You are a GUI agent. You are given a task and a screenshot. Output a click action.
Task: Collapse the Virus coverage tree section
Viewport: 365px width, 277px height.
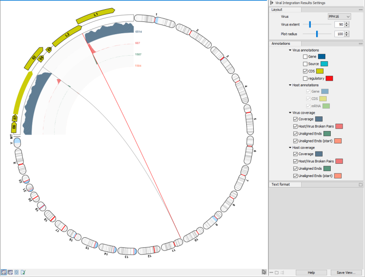coord(290,112)
